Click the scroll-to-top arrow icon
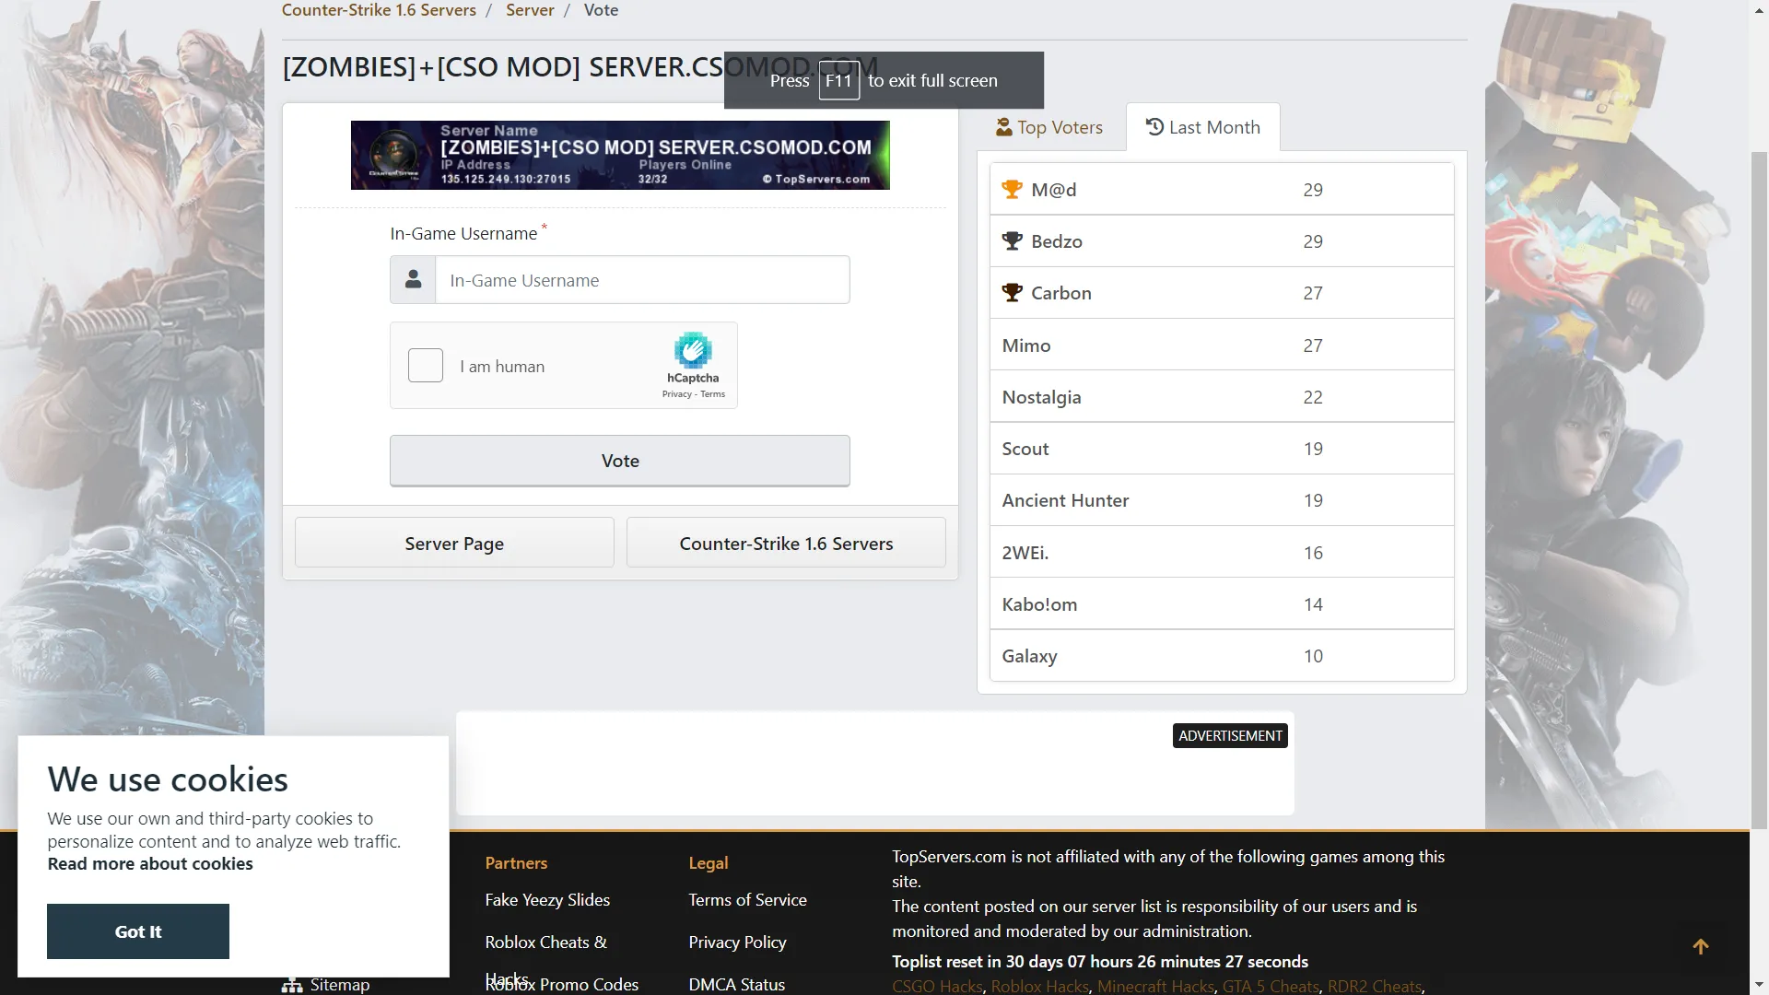Image resolution: width=1769 pixels, height=995 pixels. (x=1701, y=946)
